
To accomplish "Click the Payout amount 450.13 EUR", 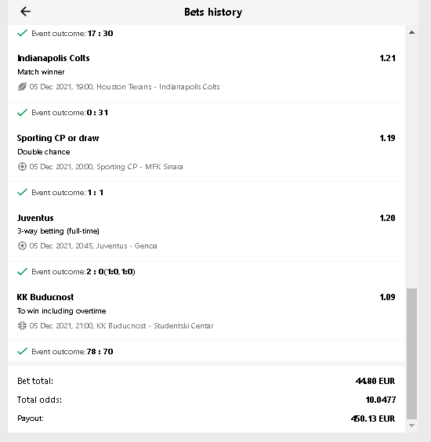I will click(373, 418).
